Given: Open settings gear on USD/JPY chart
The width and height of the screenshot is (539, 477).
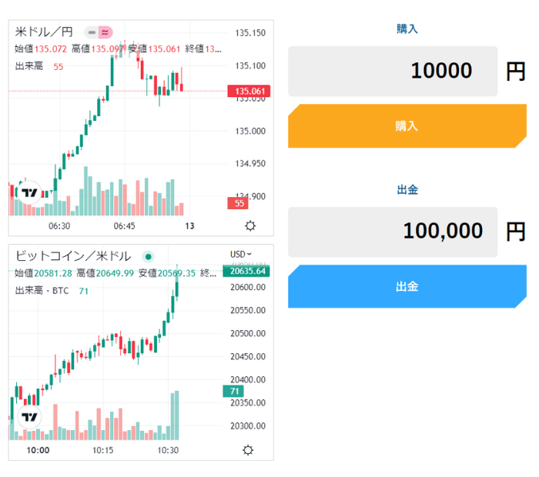Looking at the screenshot, I should click(249, 226).
